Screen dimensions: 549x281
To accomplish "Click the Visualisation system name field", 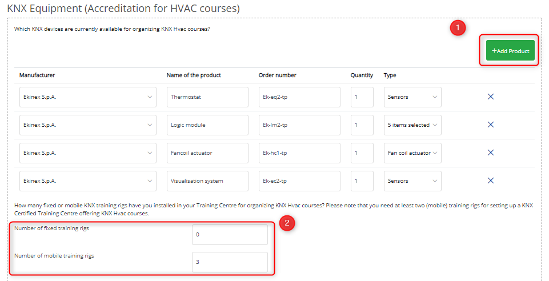I will click(207, 181).
